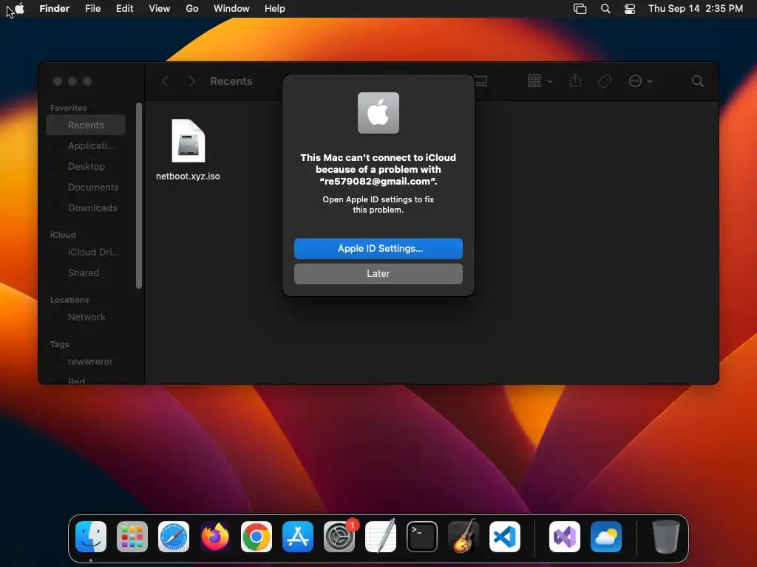Open the App Store Dock icon
Viewport: 757px width, 567px height.
pos(298,537)
